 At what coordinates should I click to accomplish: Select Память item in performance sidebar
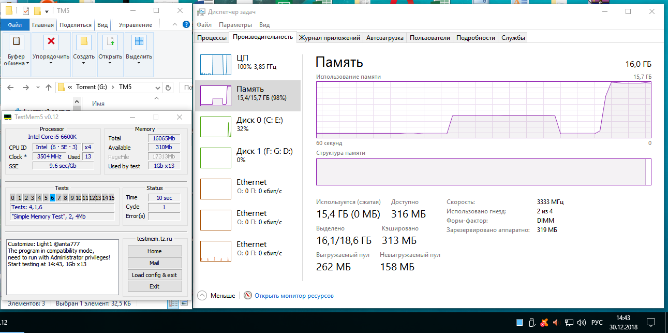click(x=248, y=96)
